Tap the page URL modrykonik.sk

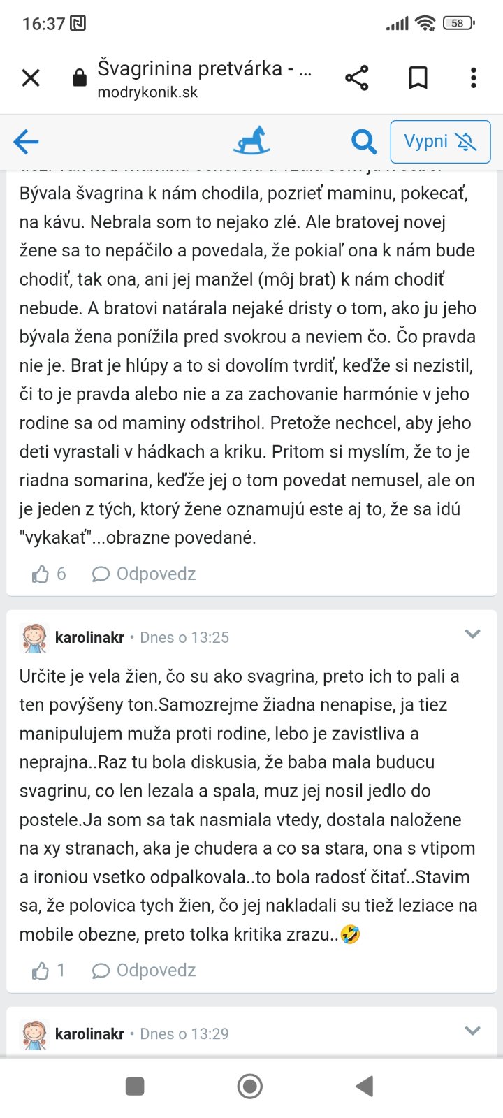click(147, 92)
